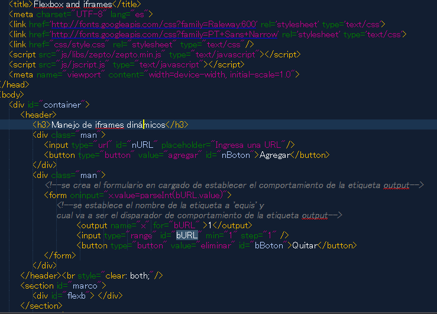The image size is (437, 314).
Task: Click the closing </form> tag
Action: click(60, 255)
